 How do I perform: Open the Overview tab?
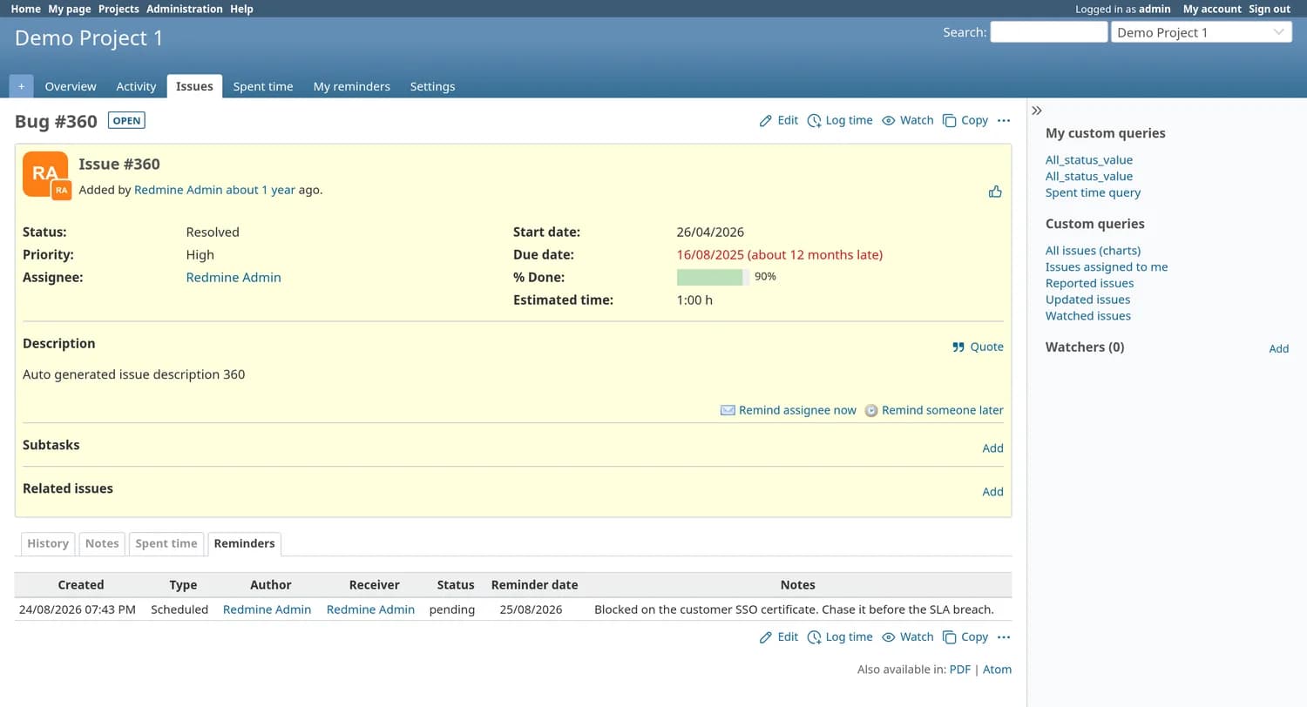click(x=71, y=86)
